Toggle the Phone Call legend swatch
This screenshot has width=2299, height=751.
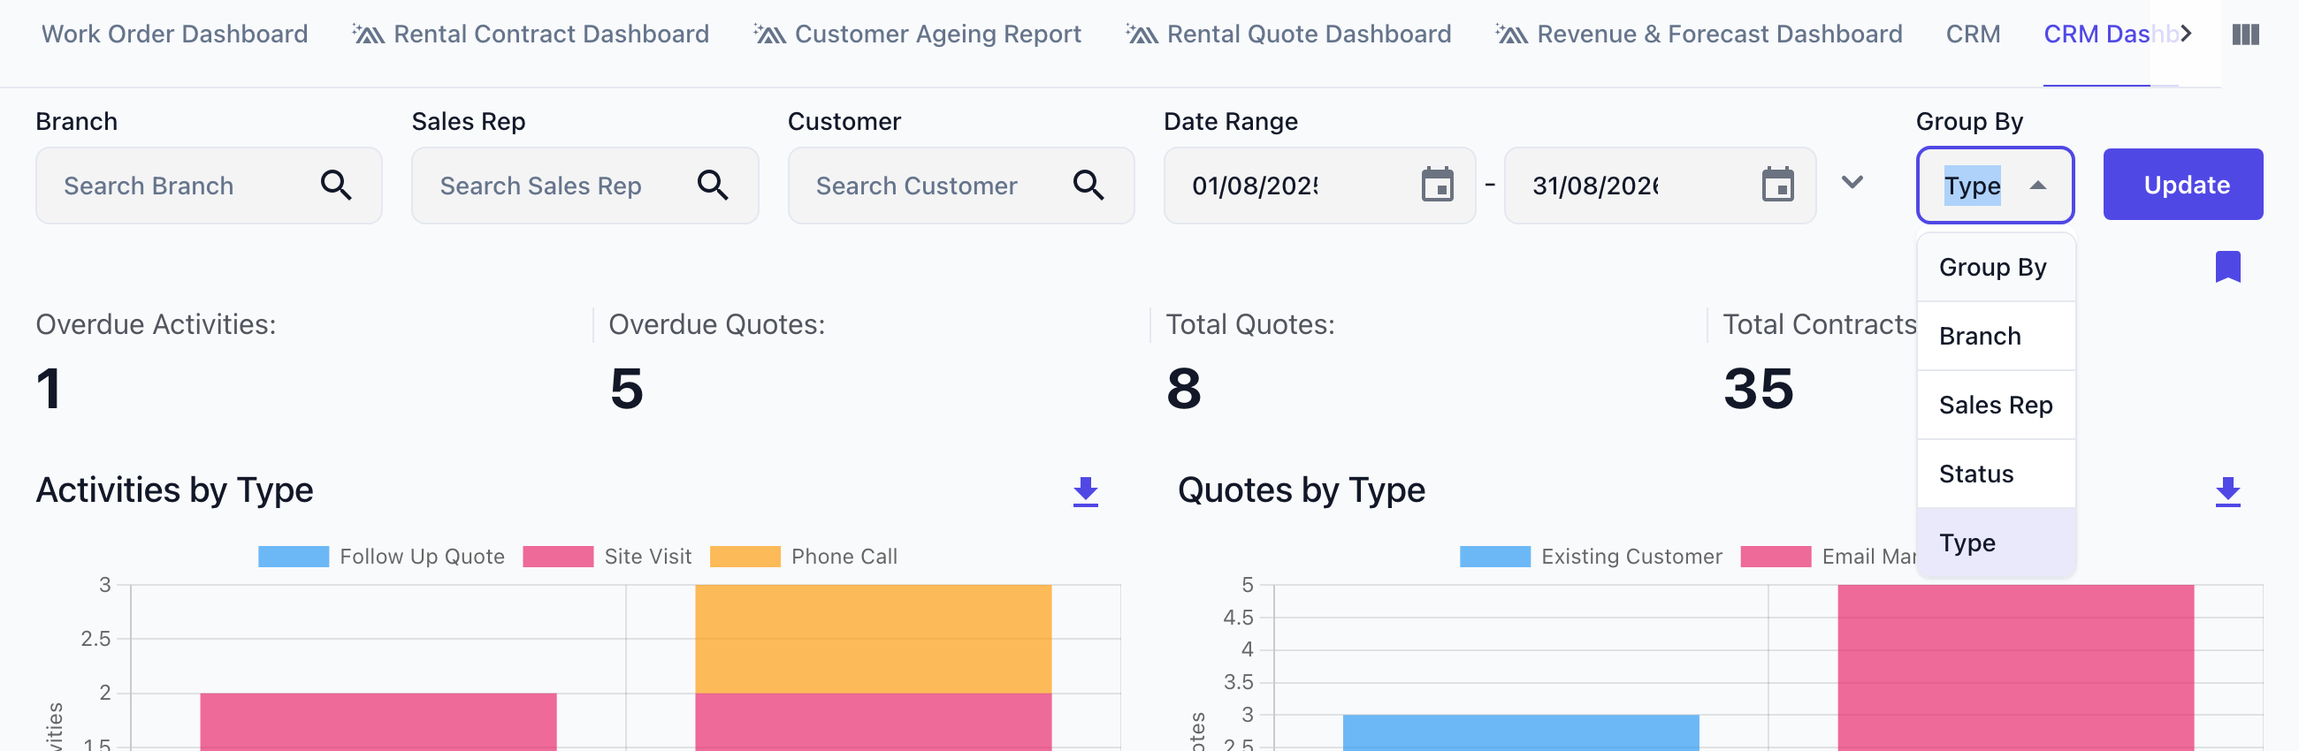[745, 557]
